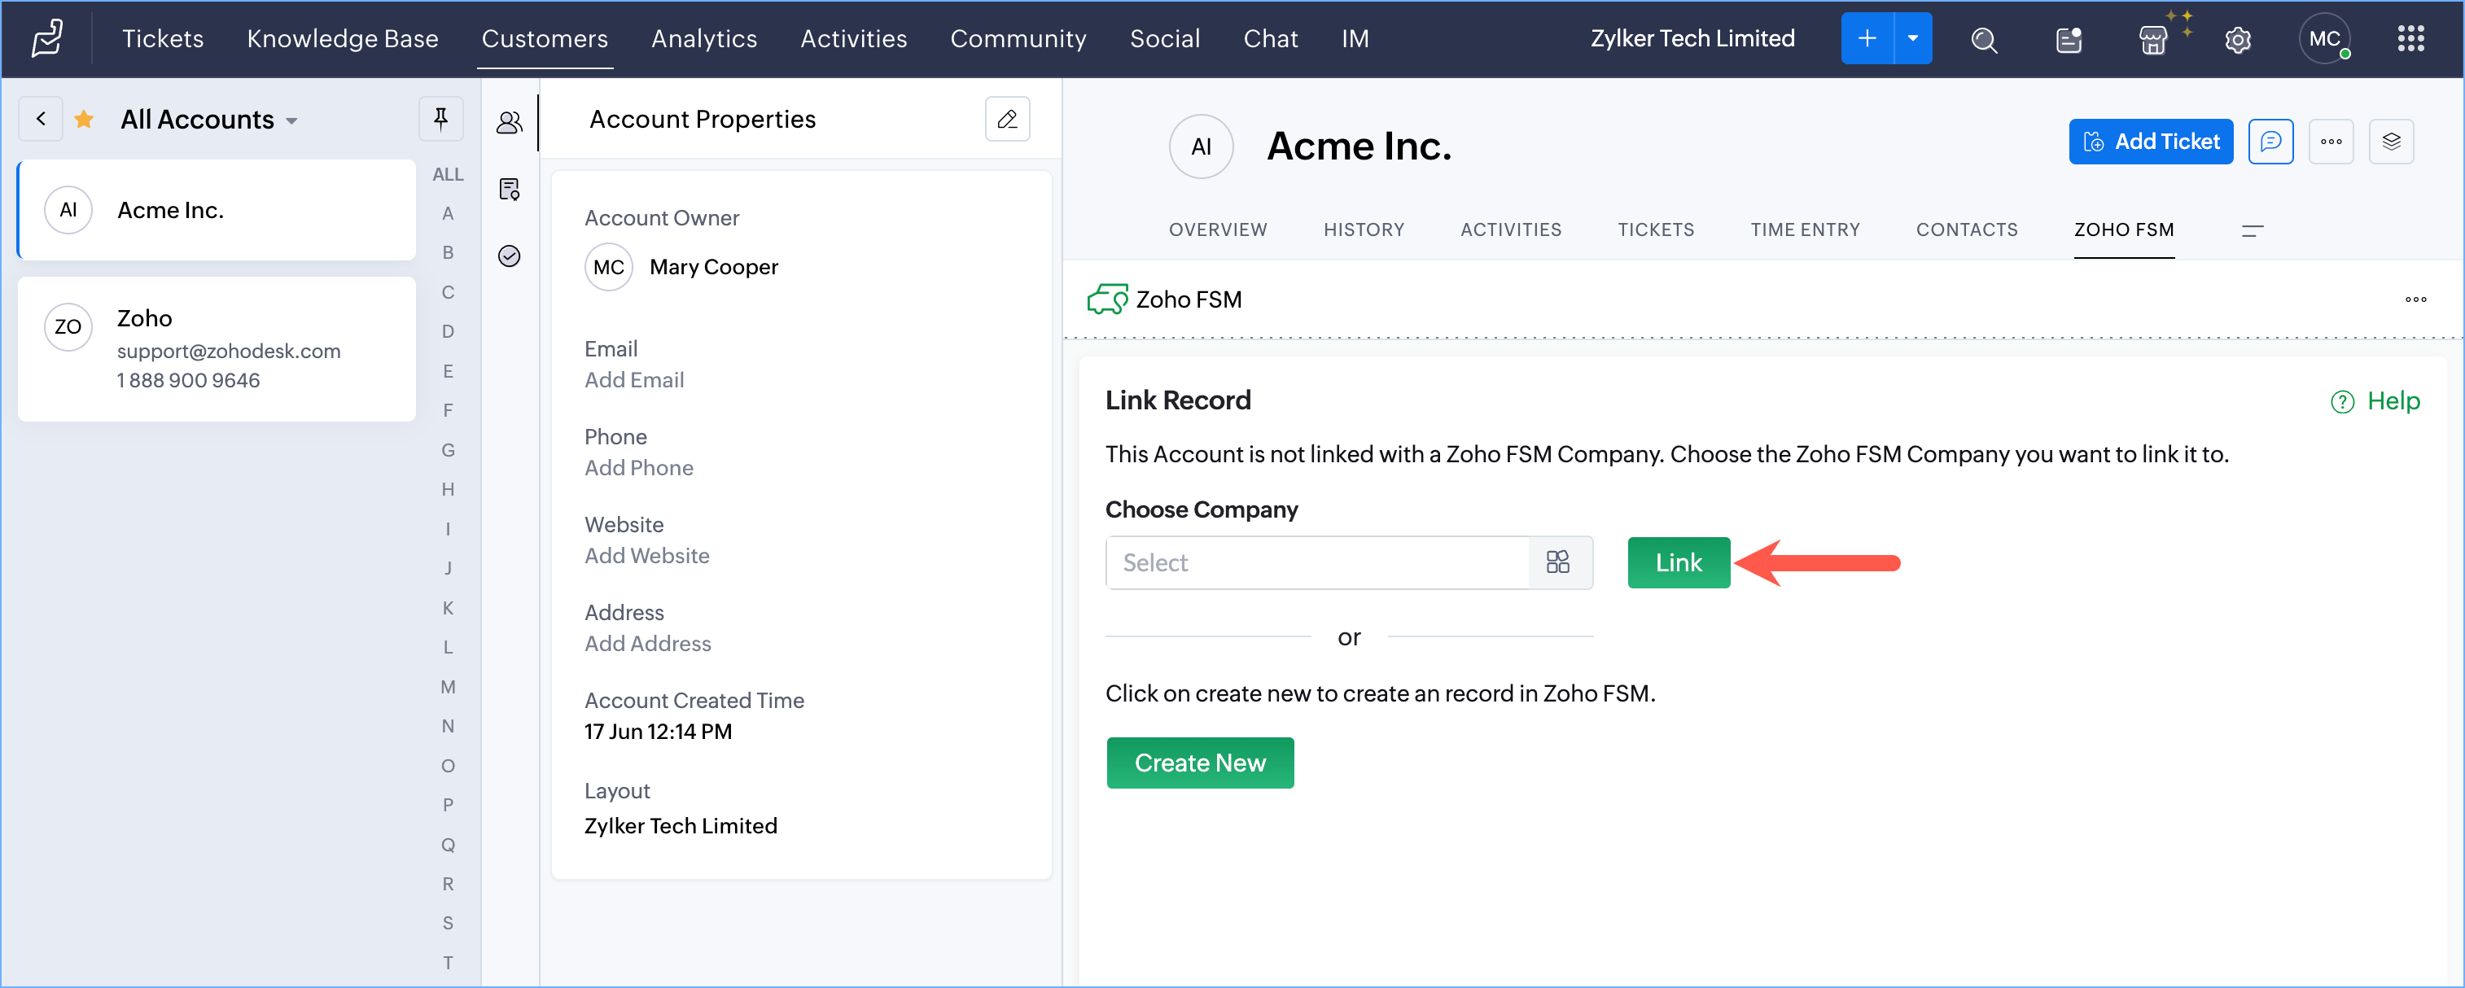
Task: Click the layers stack icon beside Acme Inc.
Action: [2391, 142]
